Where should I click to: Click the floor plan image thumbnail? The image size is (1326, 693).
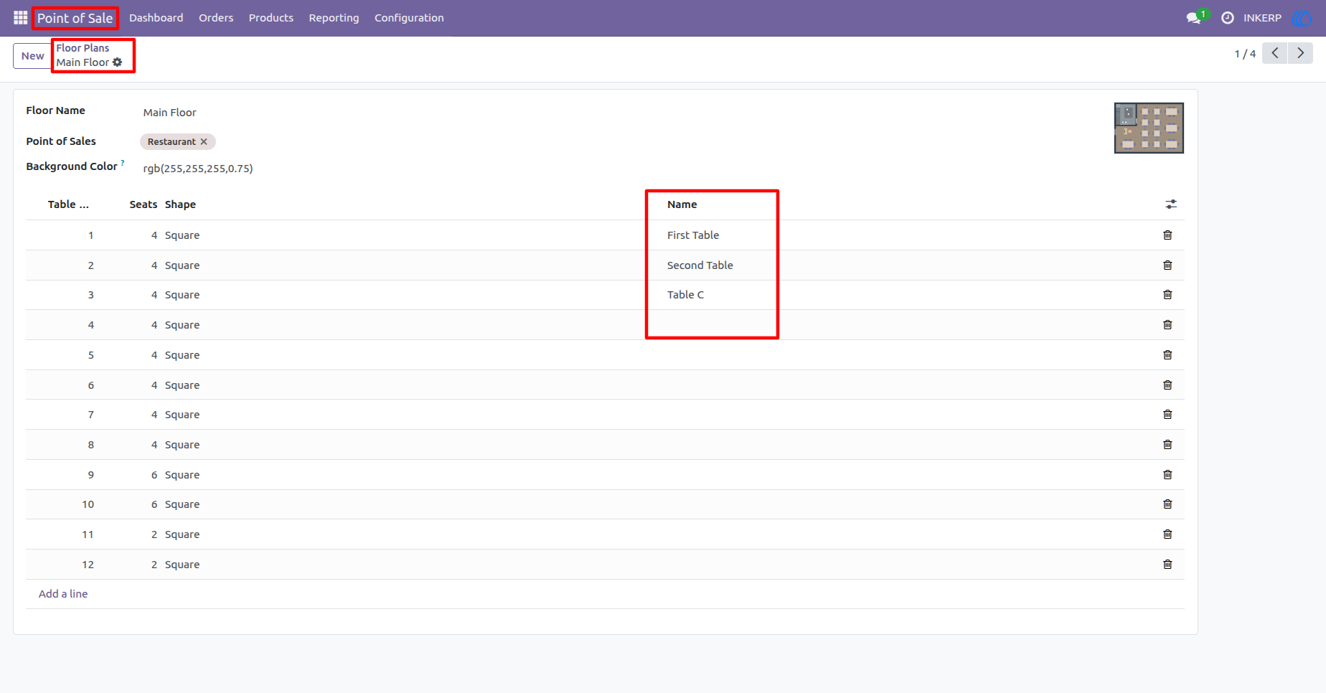click(x=1149, y=128)
